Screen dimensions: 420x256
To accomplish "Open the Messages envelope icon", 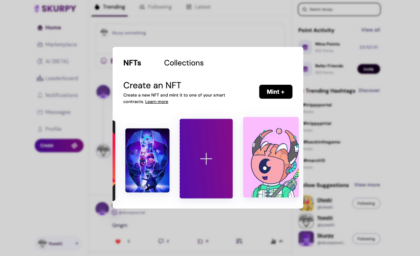I will point(40,112).
